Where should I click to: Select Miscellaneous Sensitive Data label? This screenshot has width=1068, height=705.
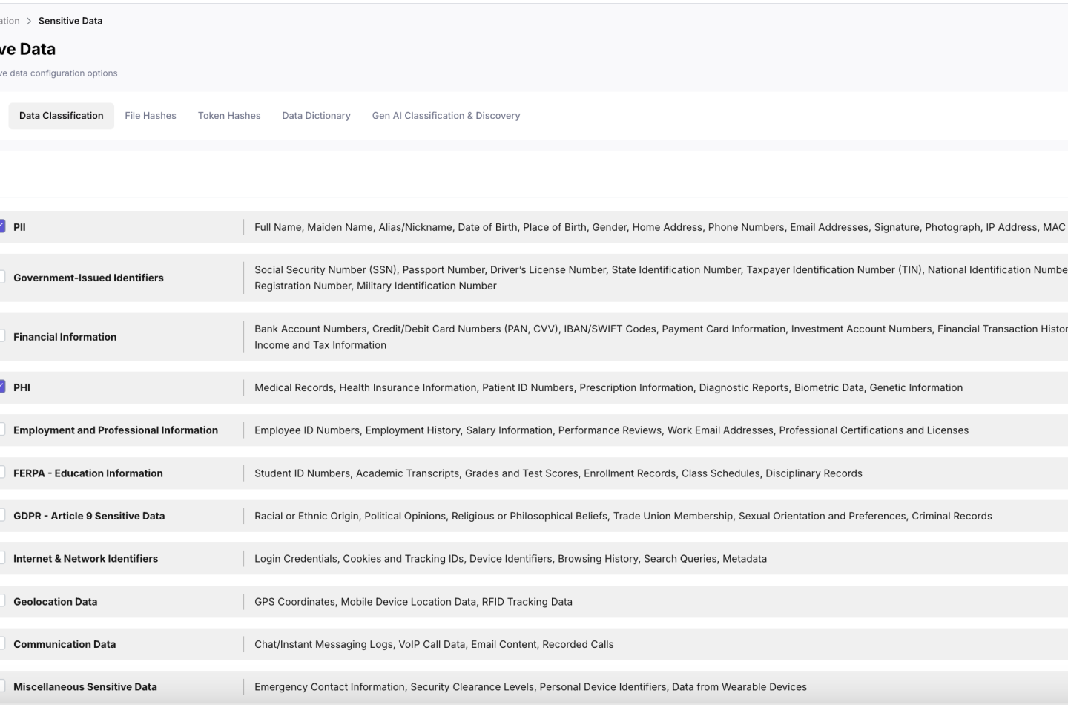click(85, 687)
